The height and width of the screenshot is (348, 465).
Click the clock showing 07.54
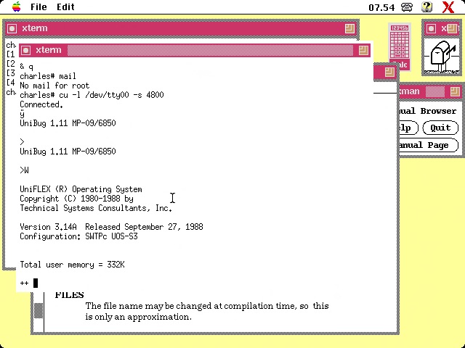tap(381, 7)
